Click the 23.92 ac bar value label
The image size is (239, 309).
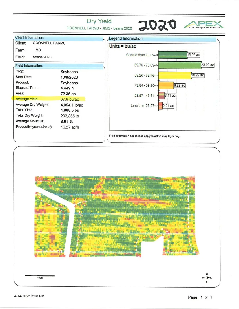pyautogui.click(x=208, y=65)
